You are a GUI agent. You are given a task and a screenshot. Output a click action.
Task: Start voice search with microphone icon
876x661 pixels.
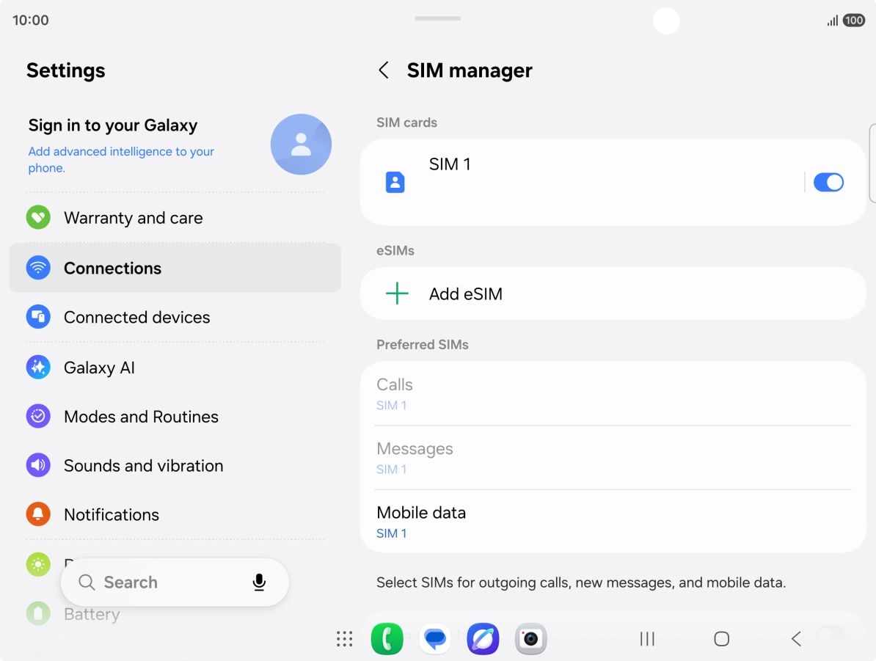tap(259, 583)
